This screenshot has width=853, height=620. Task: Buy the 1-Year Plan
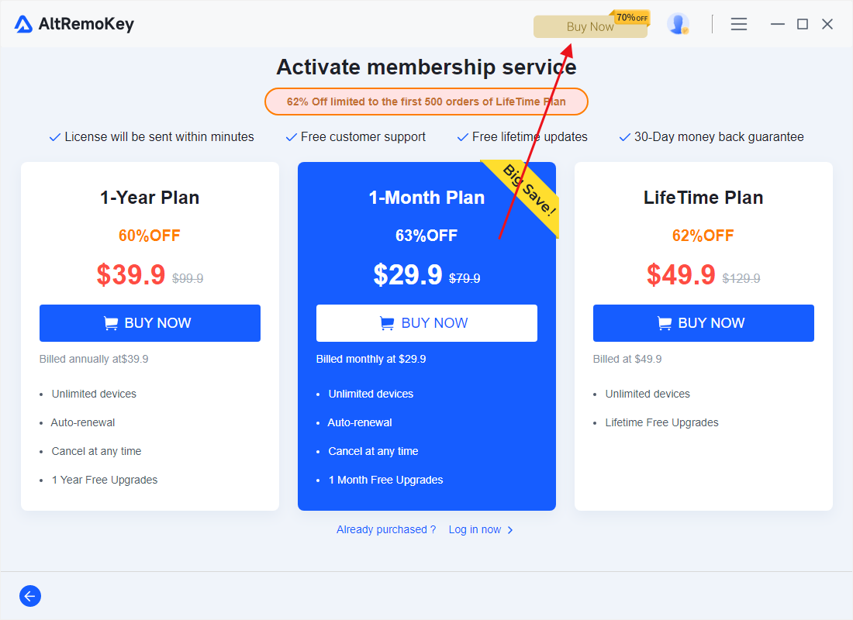coord(150,323)
